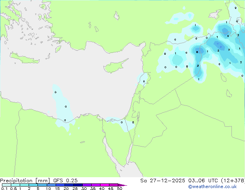The image size is (245, 190).
Task: Click the 'GFS 0.25' model label
Action: pos(65,181)
